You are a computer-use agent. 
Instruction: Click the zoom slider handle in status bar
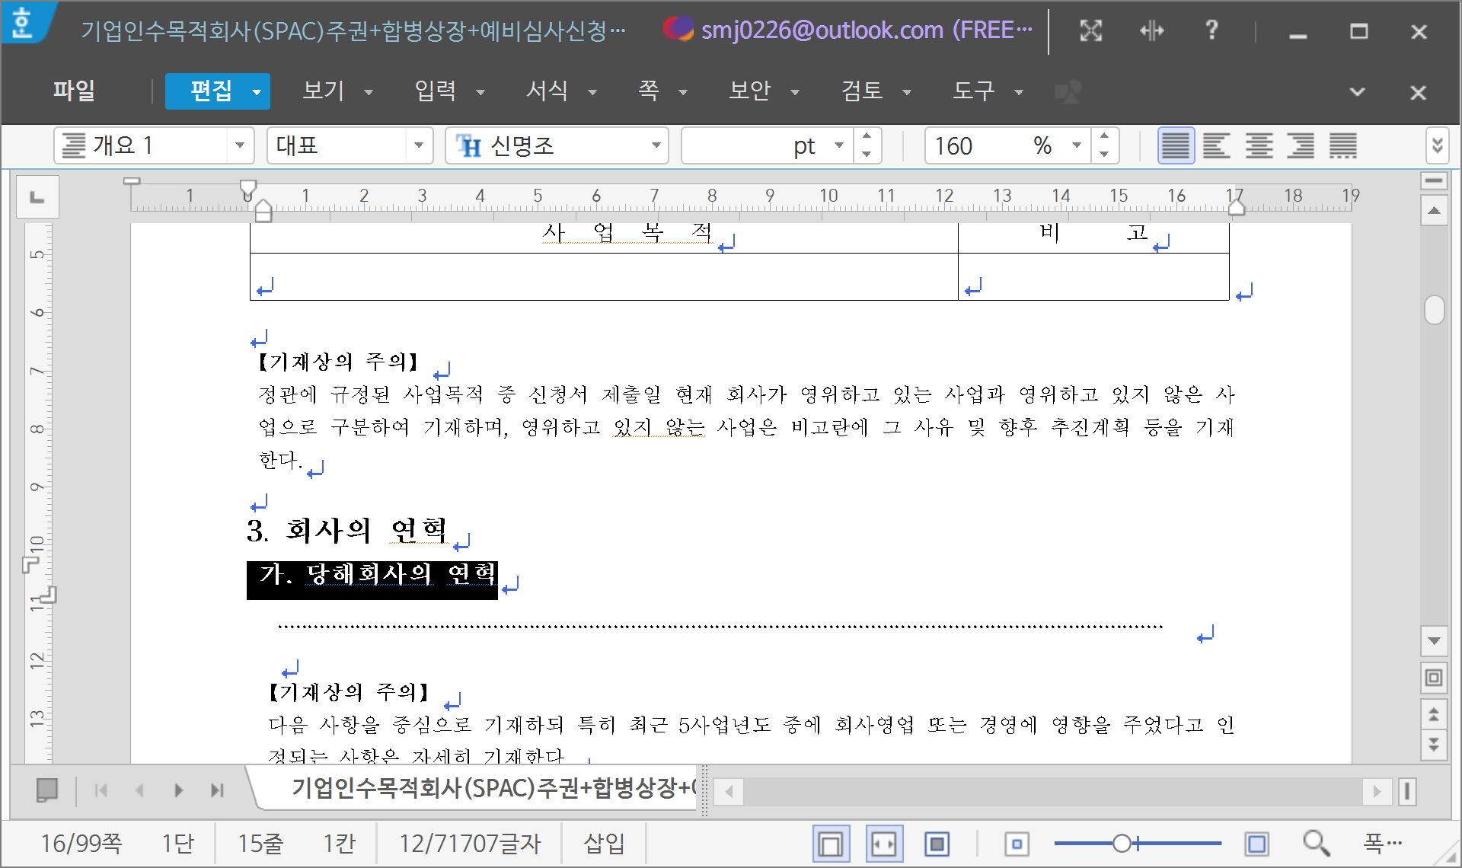tap(1121, 844)
